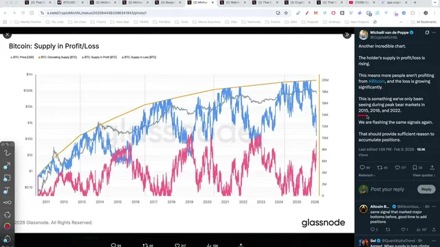This screenshot has height=247, width=440.
Task: Switch to the YouTube (7339) tab
Action: 362,3
